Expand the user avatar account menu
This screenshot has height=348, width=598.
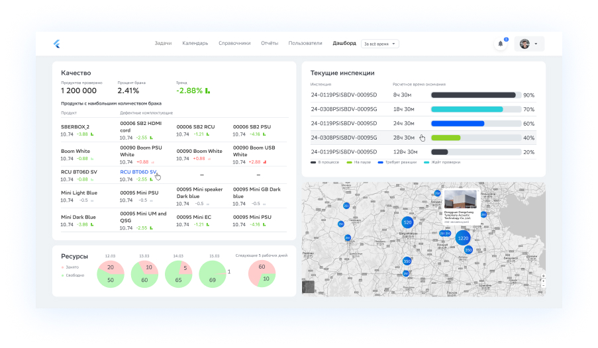[x=529, y=44]
